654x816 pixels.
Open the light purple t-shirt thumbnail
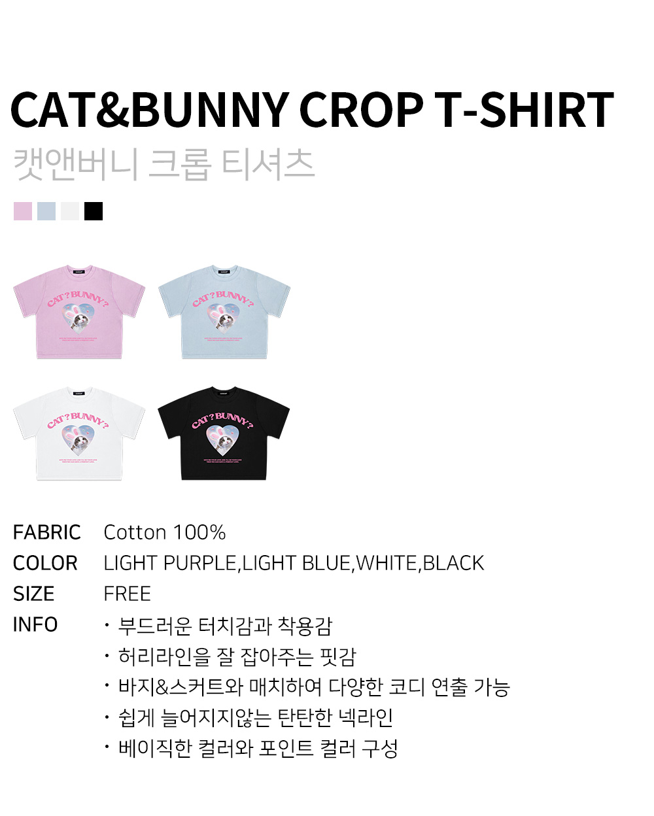[x=79, y=312]
